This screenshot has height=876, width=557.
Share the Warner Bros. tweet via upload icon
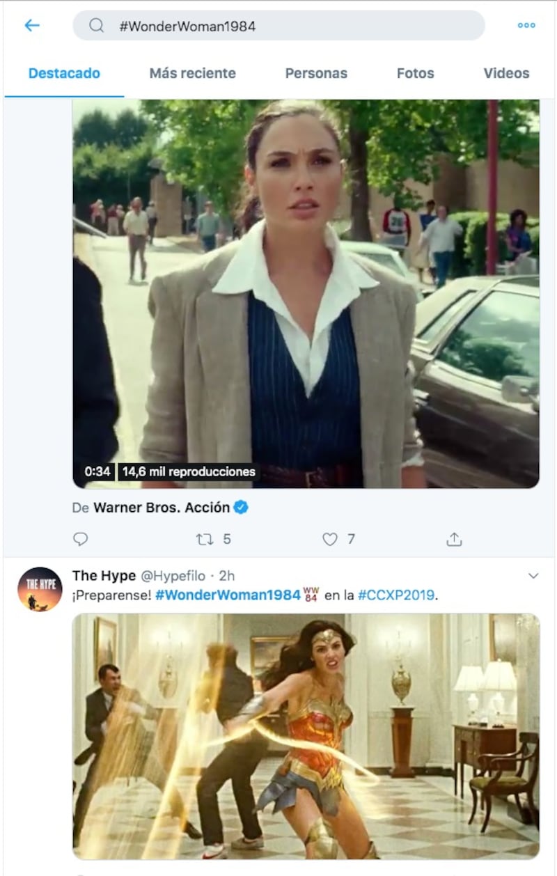454,539
